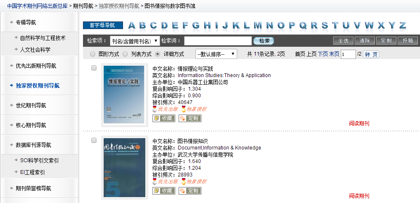Click the 优先出版 badge under 情报理论与实践
The image size is (420, 203).
165,109
